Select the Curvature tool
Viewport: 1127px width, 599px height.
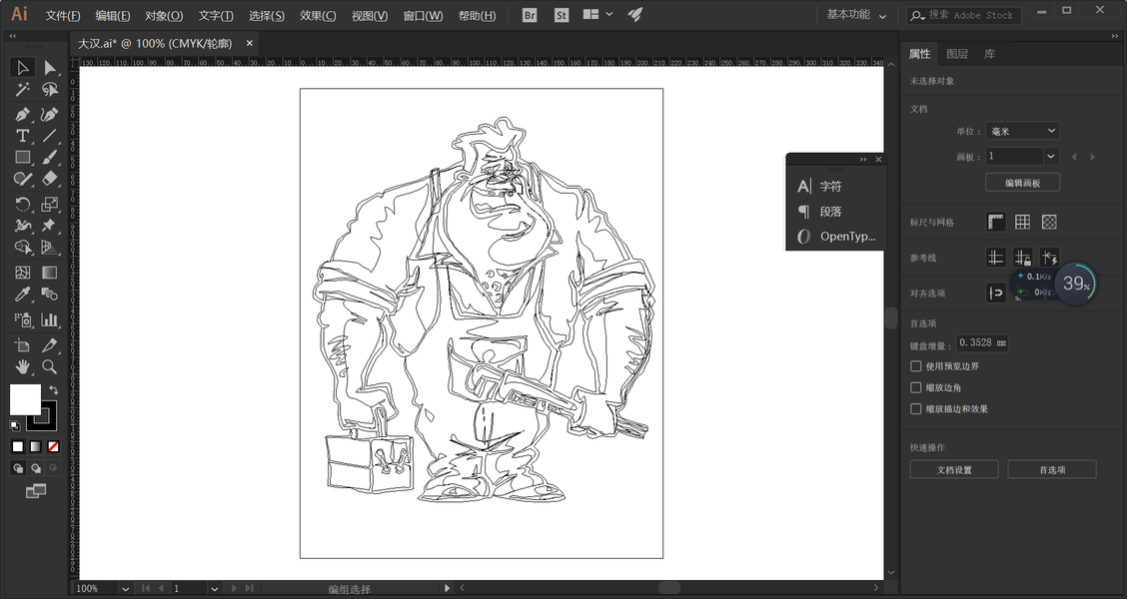[x=49, y=114]
